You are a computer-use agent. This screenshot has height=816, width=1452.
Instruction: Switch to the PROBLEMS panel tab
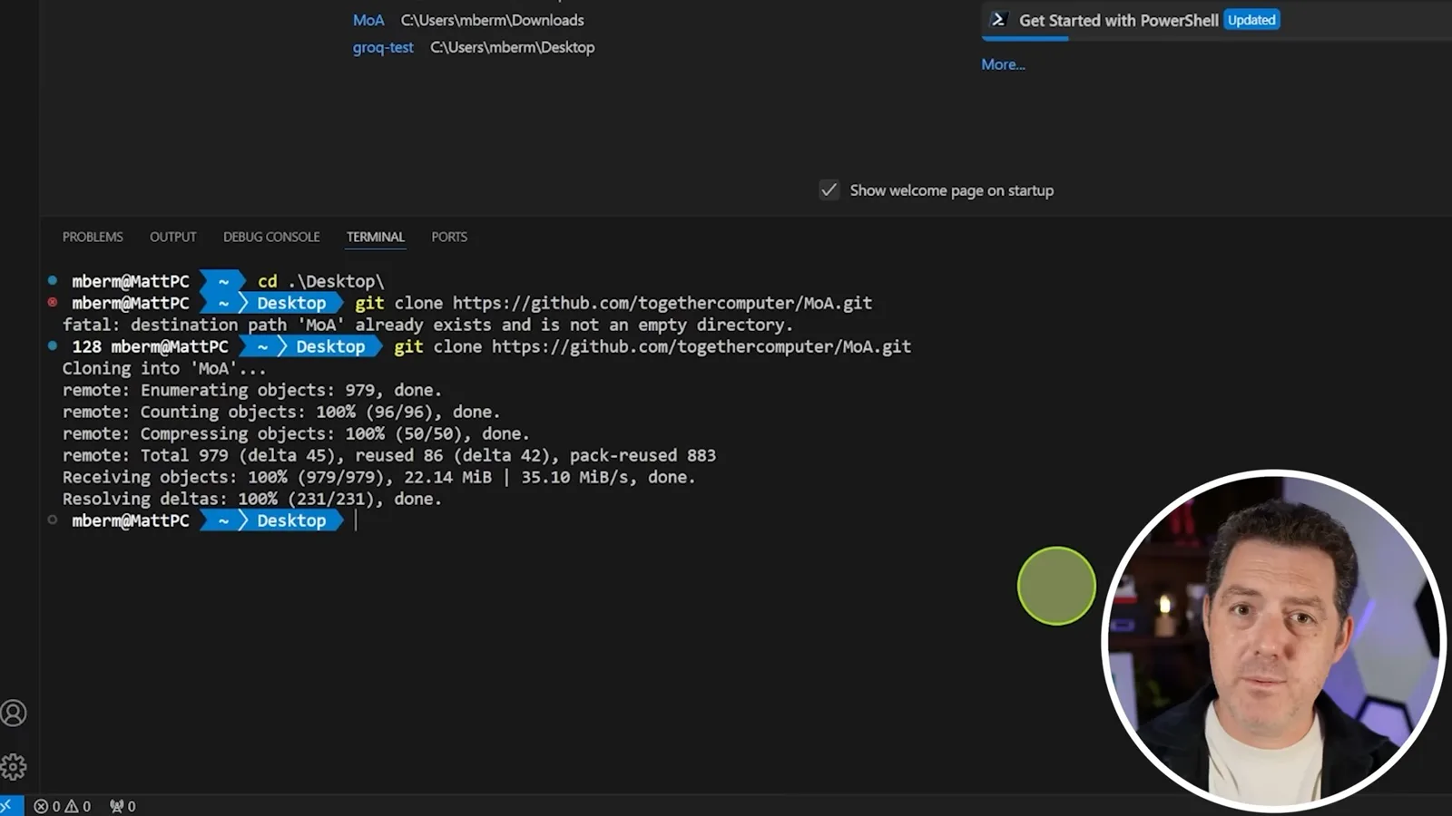click(x=93, y=237)
